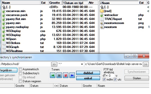151x94 pixels.
Task: Click the dT time offset field
Action: click(x=111, y=75)
